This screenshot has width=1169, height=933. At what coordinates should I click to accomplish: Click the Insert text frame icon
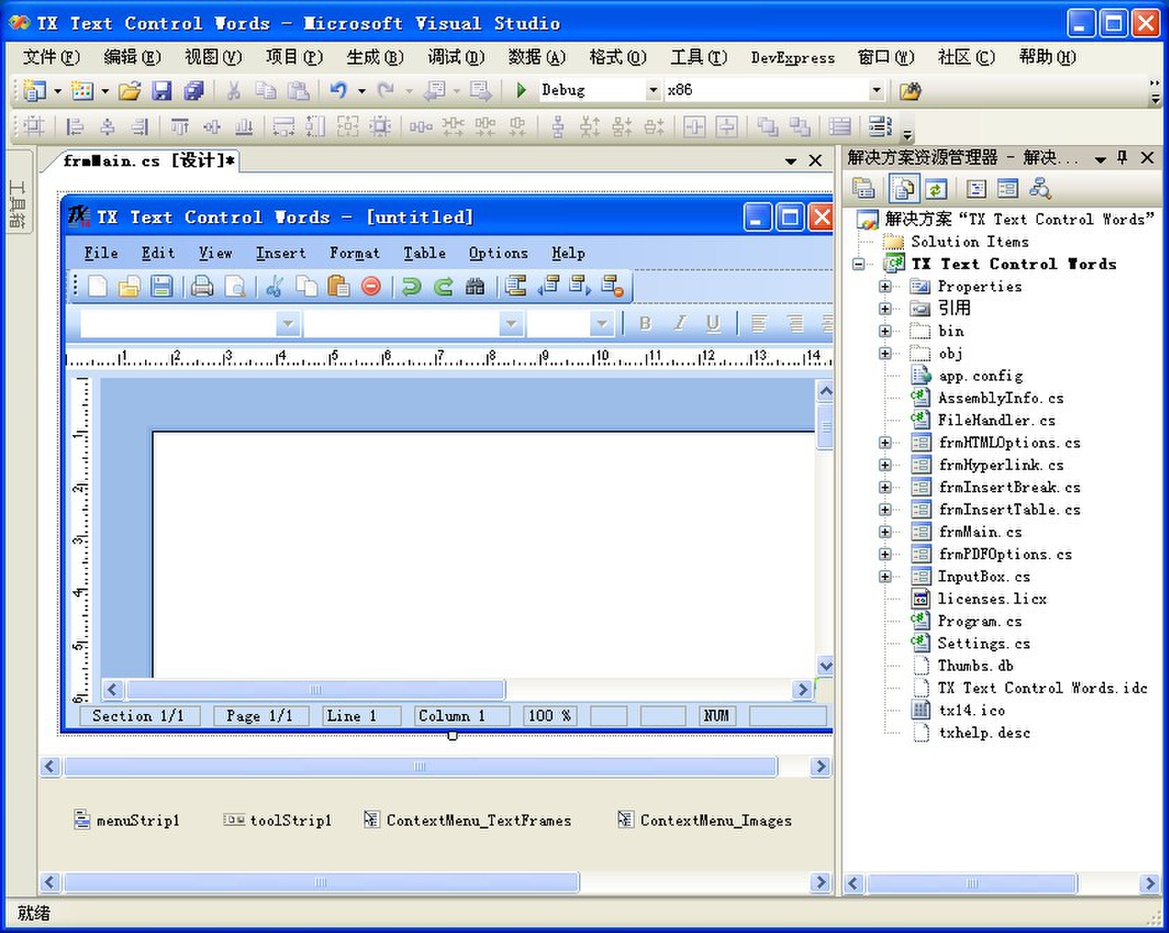(x=516, y=286)
